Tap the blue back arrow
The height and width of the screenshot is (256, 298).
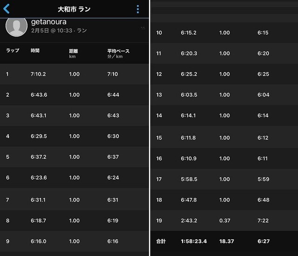click(x=7, y=9)
